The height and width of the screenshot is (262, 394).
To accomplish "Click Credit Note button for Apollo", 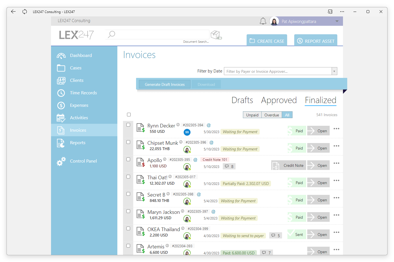I will [289, 165].
